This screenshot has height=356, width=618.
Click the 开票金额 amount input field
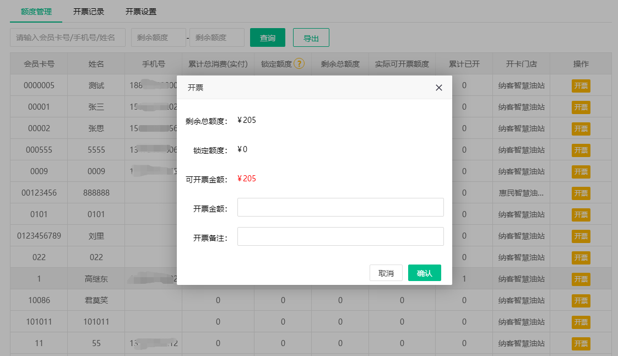pos(340,207)
